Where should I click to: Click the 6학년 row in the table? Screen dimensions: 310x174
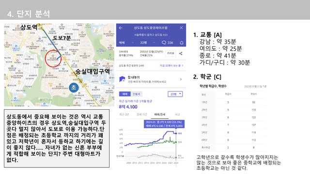(233, 140)
